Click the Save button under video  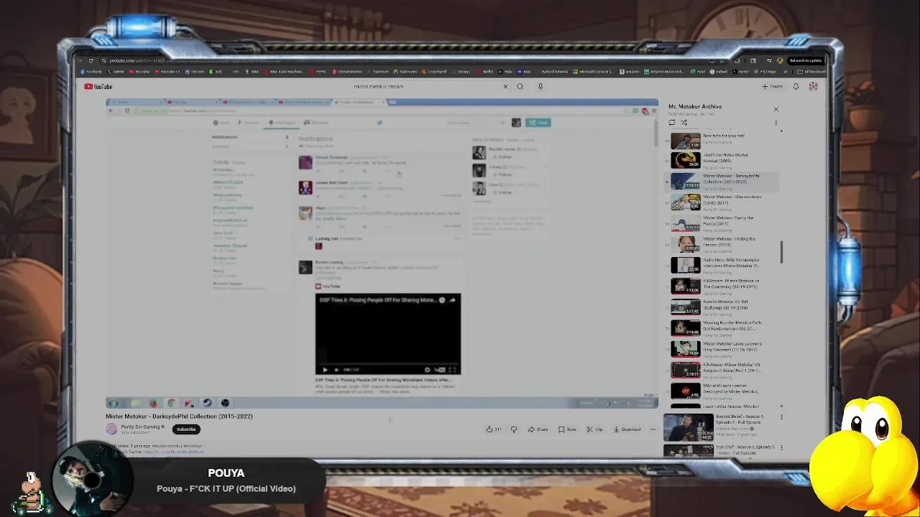pyautogui.click(x=568, y=429)
